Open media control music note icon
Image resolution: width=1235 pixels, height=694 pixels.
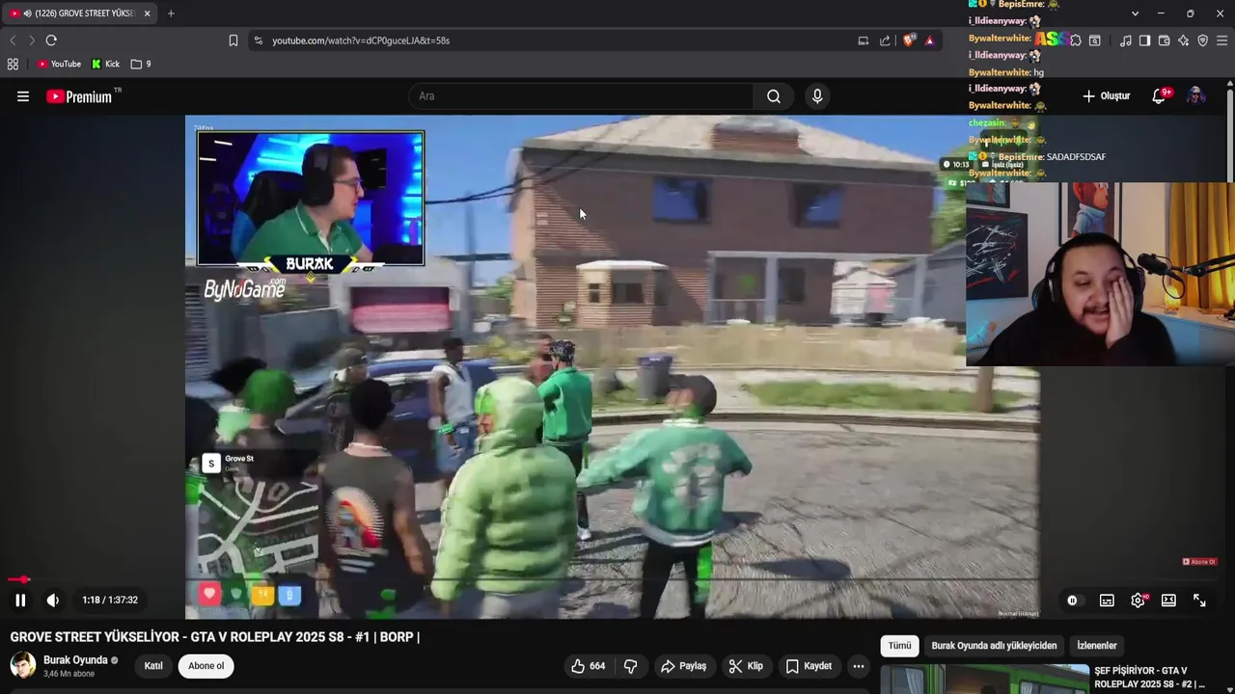point(1126,40)
